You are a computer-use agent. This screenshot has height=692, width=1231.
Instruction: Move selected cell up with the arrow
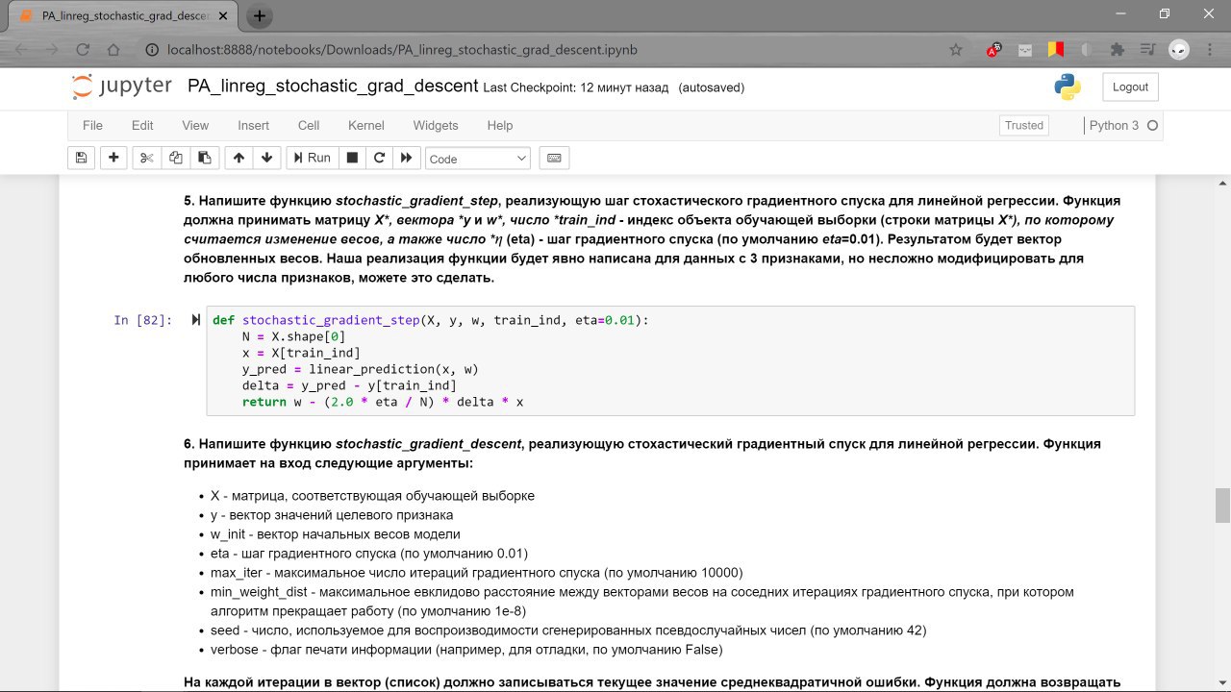click(x=239, y=158)
